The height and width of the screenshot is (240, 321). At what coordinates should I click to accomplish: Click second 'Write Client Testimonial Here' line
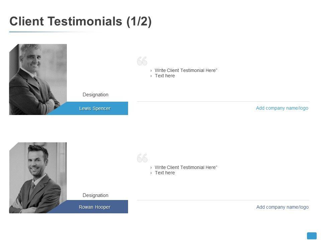click(x=186, y=167)
